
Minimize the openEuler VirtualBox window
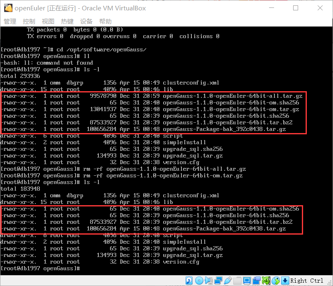(x=272, y=8)
